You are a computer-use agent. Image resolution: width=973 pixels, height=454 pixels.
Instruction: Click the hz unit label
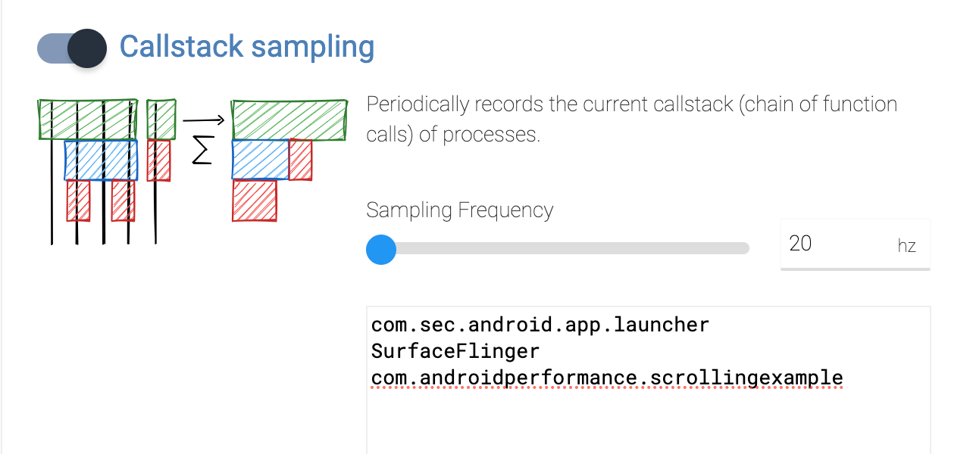[906, 246]
